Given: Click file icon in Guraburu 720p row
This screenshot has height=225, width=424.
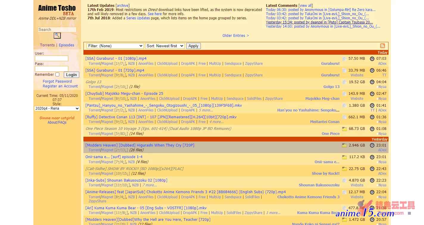Looking at the screenshot, I should [x=344, y=71].
